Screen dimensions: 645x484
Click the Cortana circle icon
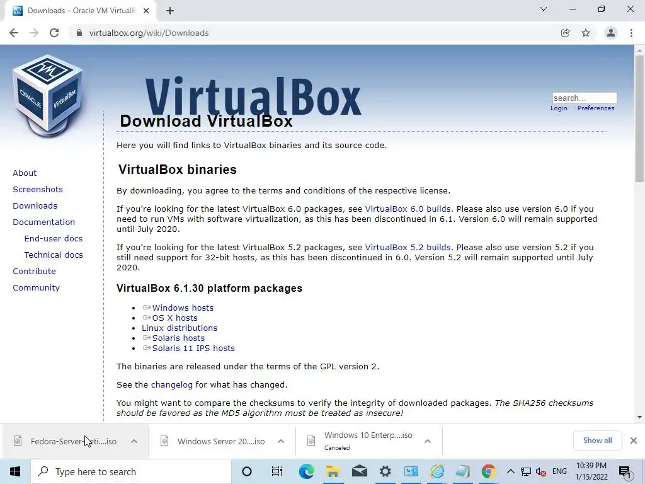pos(247,471)
